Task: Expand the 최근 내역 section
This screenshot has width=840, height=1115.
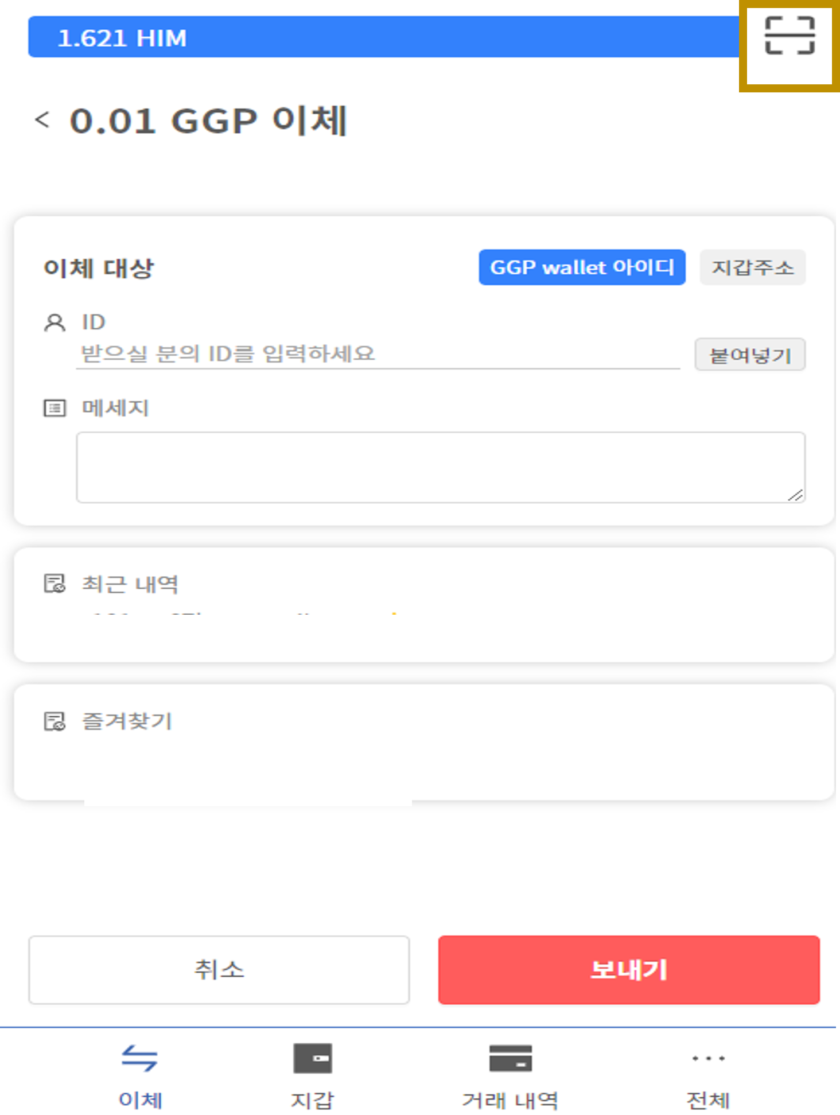Action: click(424, 605)
